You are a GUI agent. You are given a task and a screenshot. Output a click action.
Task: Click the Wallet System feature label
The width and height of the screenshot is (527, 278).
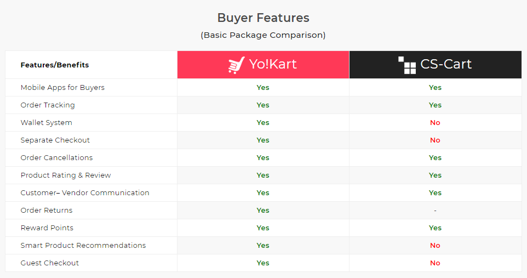tap(47, 122)
